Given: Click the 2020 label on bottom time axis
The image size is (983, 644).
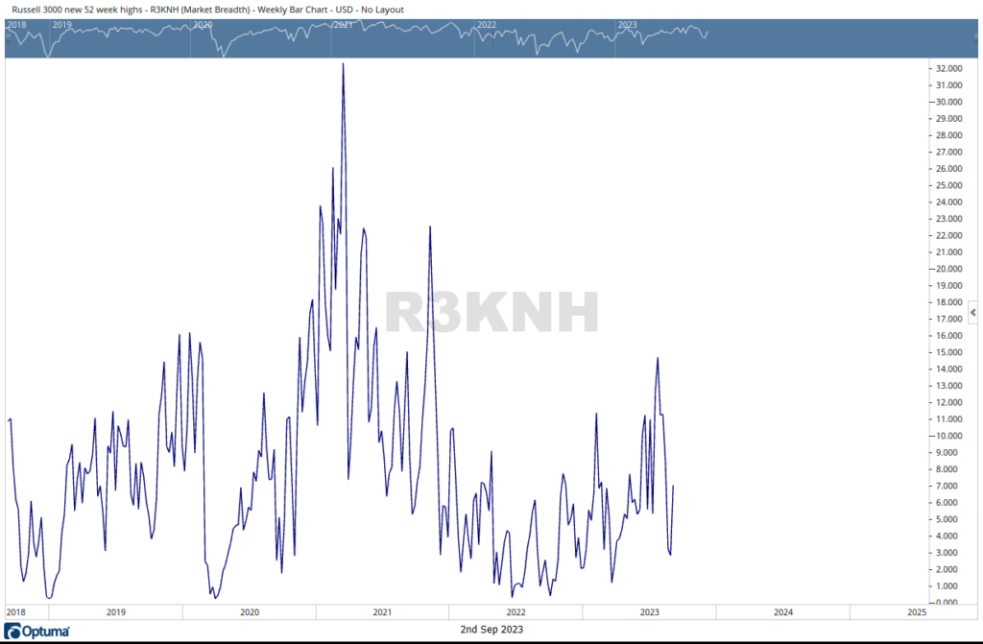Looking at the screenshot, I should point(249,611).
